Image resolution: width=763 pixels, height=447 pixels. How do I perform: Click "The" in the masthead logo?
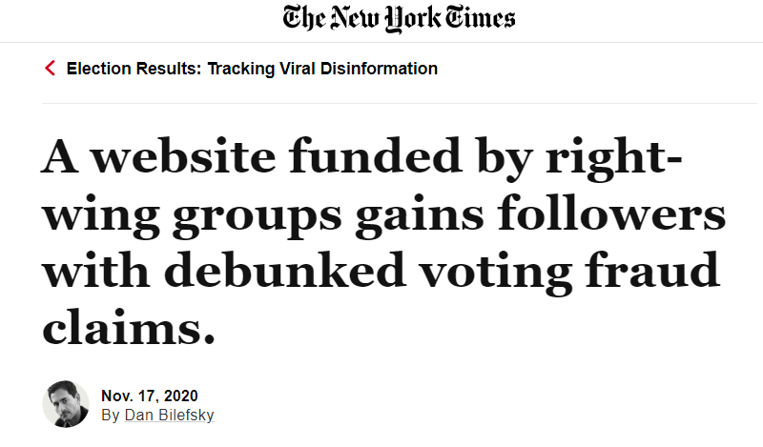pyautogui.click(x=304, y=19)
